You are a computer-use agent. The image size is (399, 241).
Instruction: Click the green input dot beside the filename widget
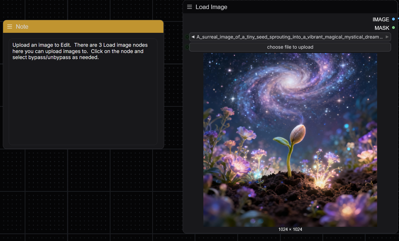pyautogui.click(x=187, y=37)
